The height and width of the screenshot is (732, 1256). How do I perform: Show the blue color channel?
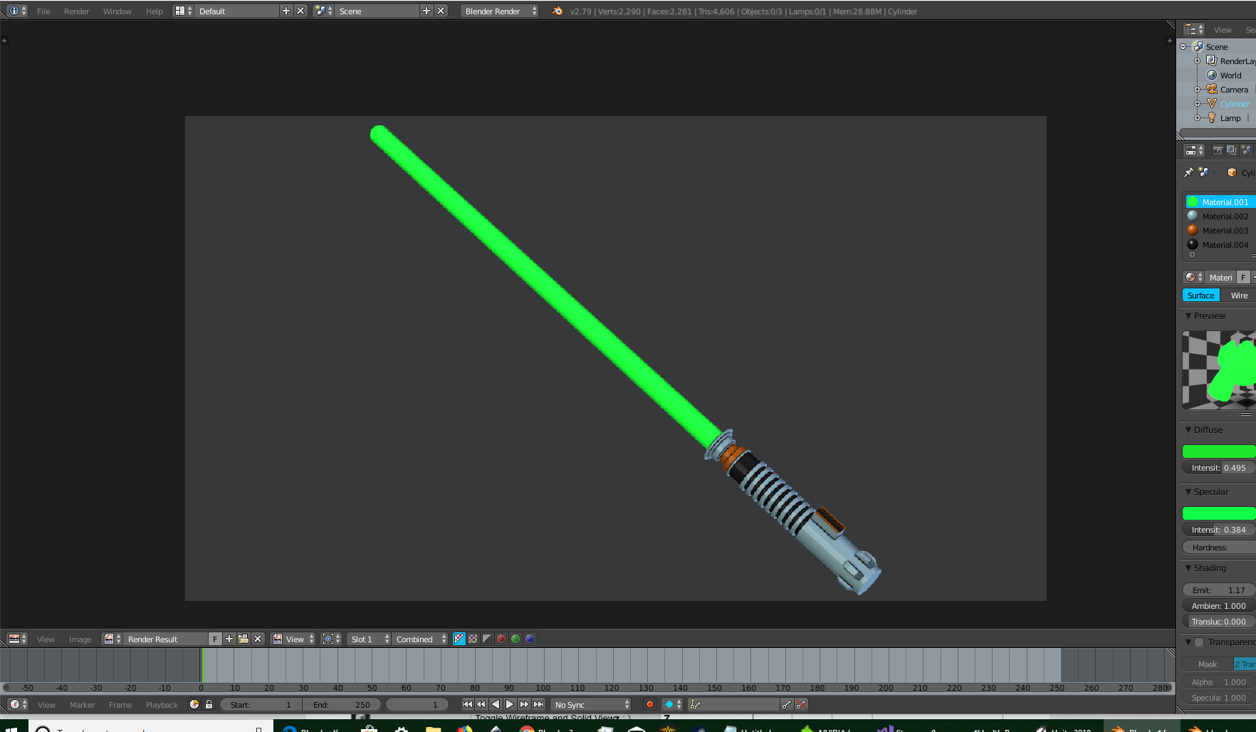(x=530, y=639)
